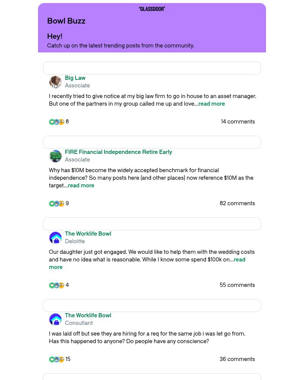
Task: Expand the $10M benchmark post text
Action: tap(81, 185)
